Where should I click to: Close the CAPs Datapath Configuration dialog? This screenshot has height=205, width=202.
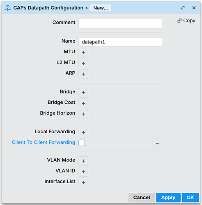click(x=194, y=8)
